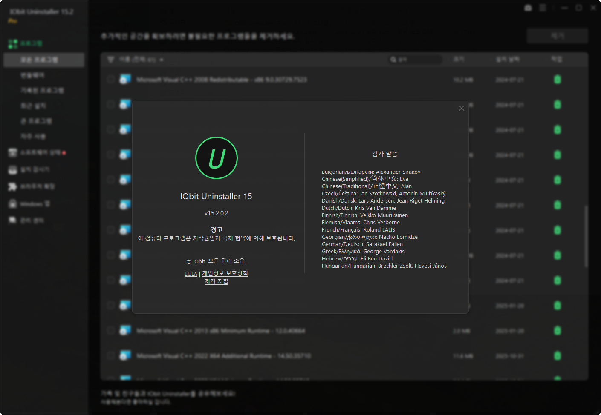Open the 제거 지침 removal guidelines link
Viewport: 601px width, 415px height.
tap(217, 281)
